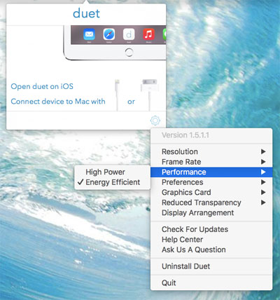This screenshot has width=280, height=300.
Task: Select Uninstall Duet
Action: (211, 266)
